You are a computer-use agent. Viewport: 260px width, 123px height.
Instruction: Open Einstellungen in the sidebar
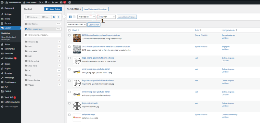10,82
